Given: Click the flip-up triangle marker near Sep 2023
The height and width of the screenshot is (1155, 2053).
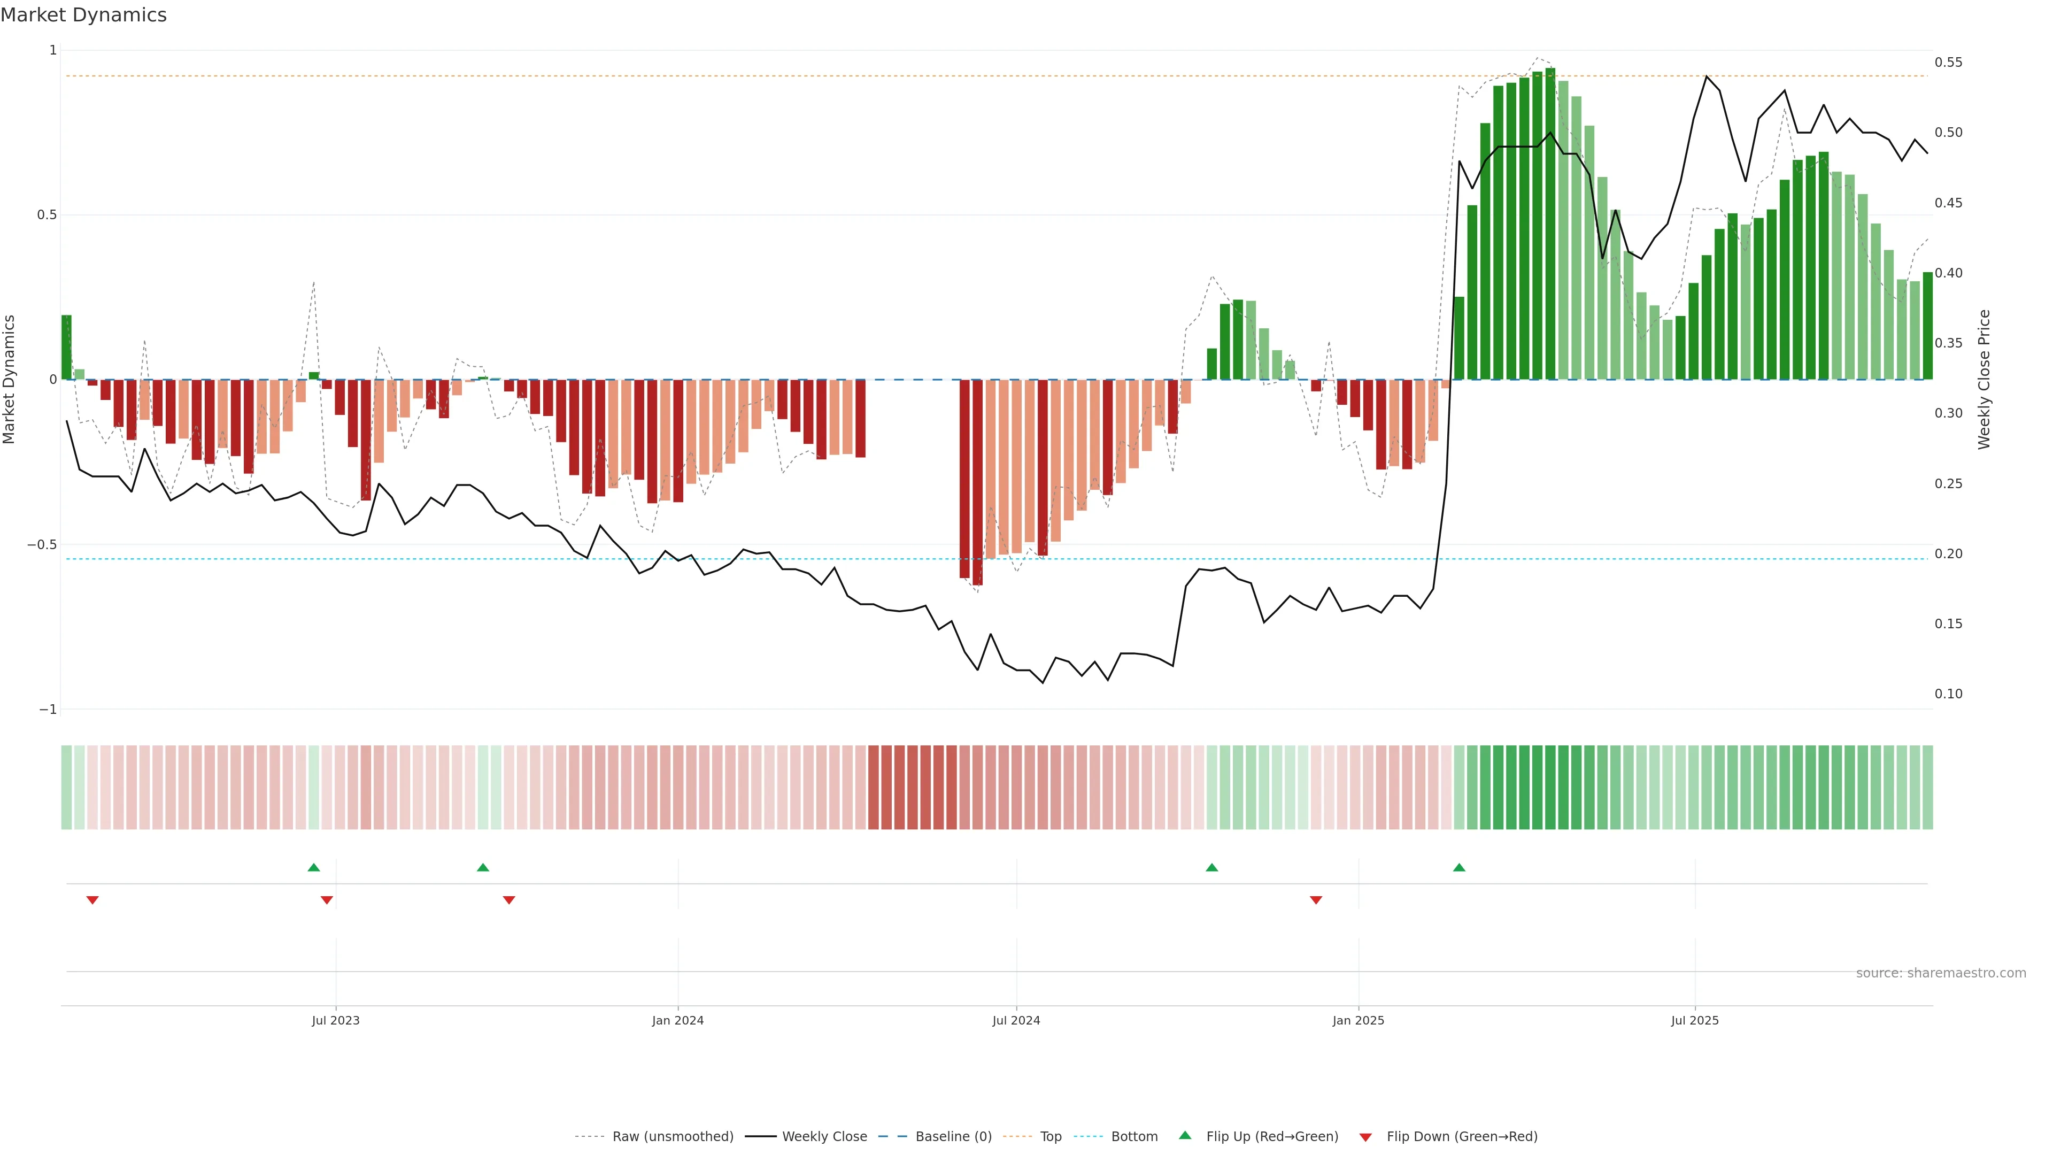Looking at the screenshot, I should [483, 867].
